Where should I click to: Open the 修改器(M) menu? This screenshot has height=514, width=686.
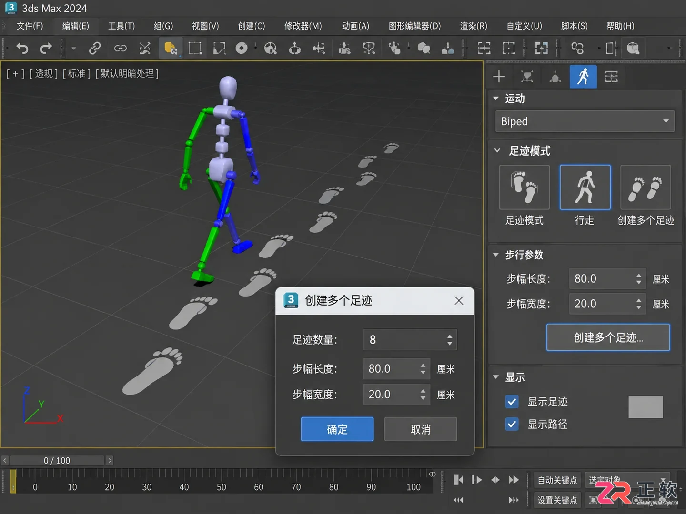pyautogui.click(x=303, y=26)
